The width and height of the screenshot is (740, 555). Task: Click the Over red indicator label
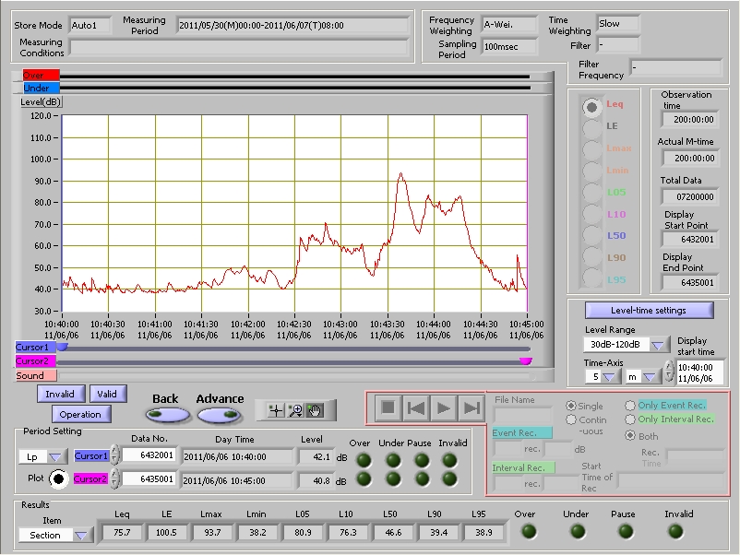[x=41, y=75]
